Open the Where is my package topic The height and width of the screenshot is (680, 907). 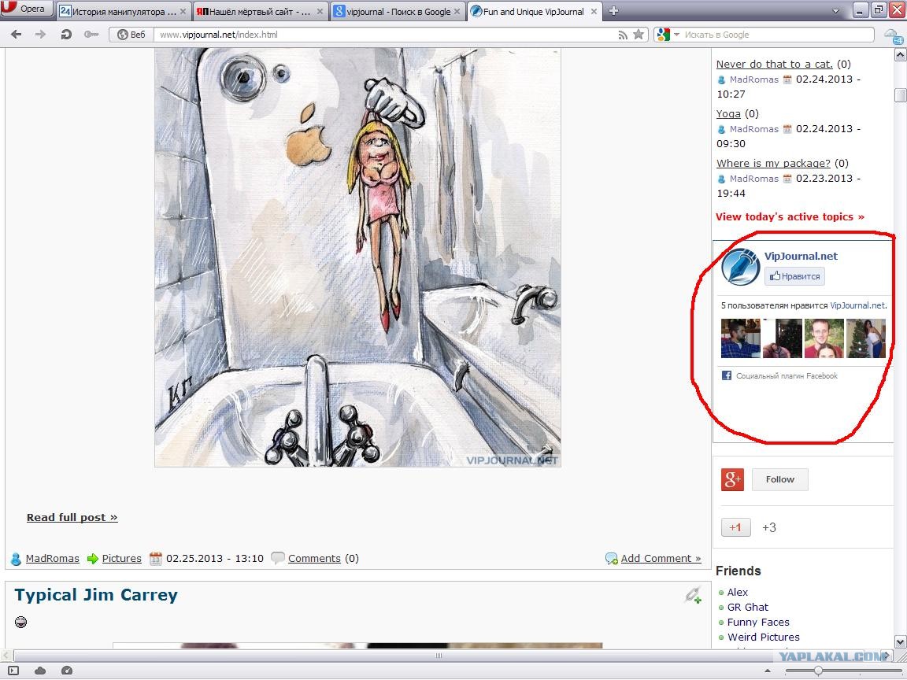(773, 164)
